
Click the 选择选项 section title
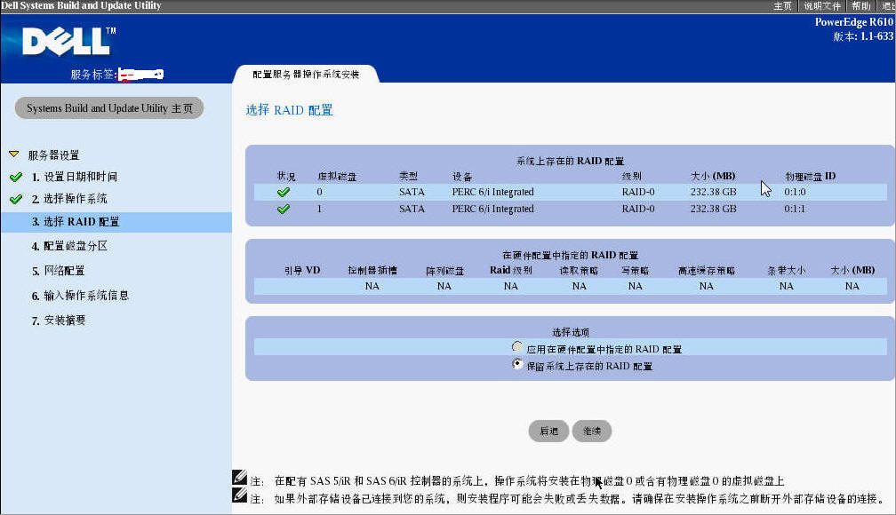coord(571,332)
